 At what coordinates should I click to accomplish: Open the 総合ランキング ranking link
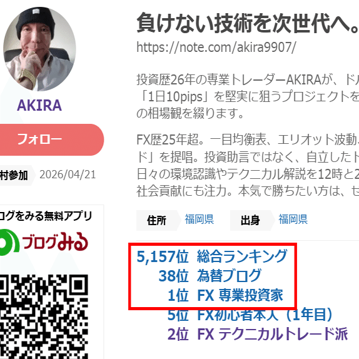[242, 256]
